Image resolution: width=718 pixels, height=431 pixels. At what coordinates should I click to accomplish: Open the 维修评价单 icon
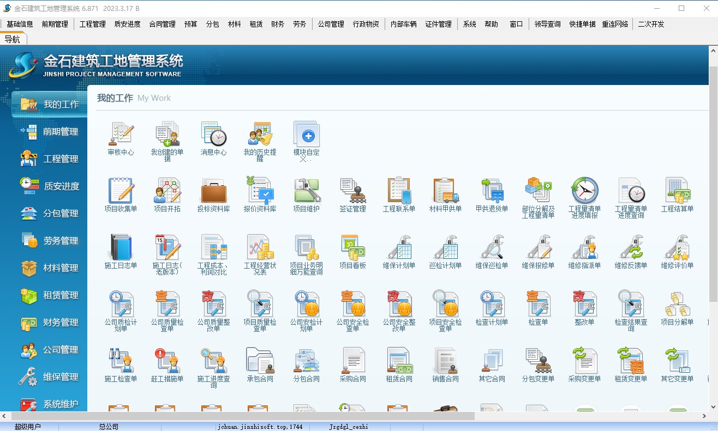click(x=677, y=247)
